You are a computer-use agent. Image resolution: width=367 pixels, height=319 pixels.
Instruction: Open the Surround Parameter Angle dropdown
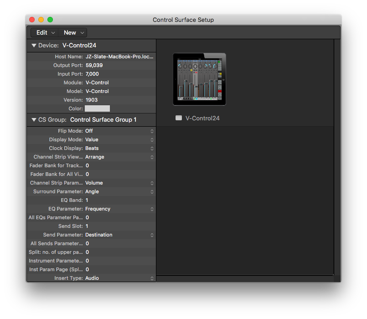click(x=119, y=191)
